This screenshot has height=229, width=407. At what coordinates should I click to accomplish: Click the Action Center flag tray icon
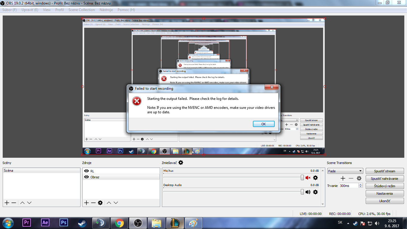pos(363,223)
